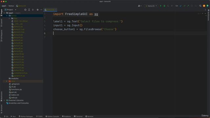Open the Problems tool window

pos(66,117)
